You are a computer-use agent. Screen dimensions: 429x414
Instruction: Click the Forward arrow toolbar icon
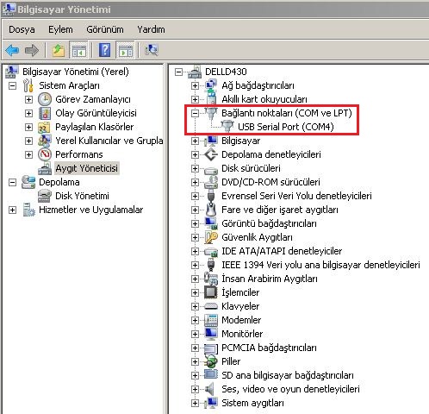[x=32, y=50]
